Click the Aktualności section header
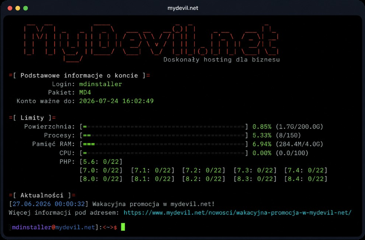Screen dimensions: 365x240 [42, 196]
